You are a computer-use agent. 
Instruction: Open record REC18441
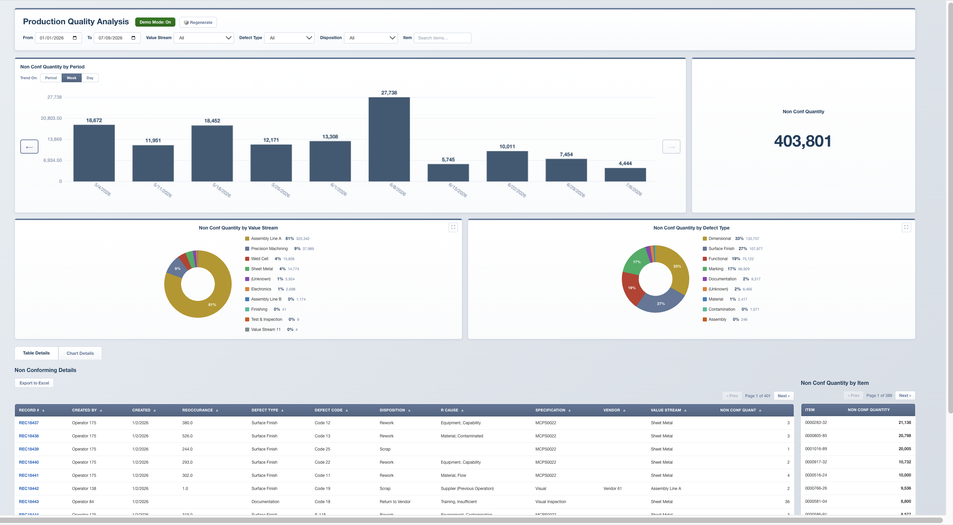pyautogui.click(x=29, y=475)
